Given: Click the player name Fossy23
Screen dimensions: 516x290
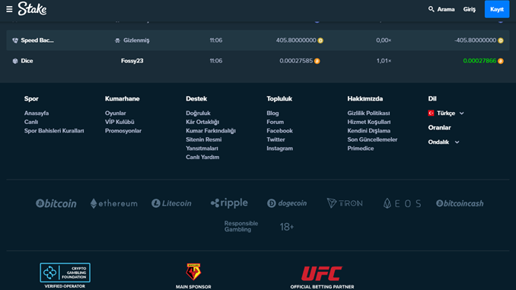Looking at the screenshot, I should [132, 61].
